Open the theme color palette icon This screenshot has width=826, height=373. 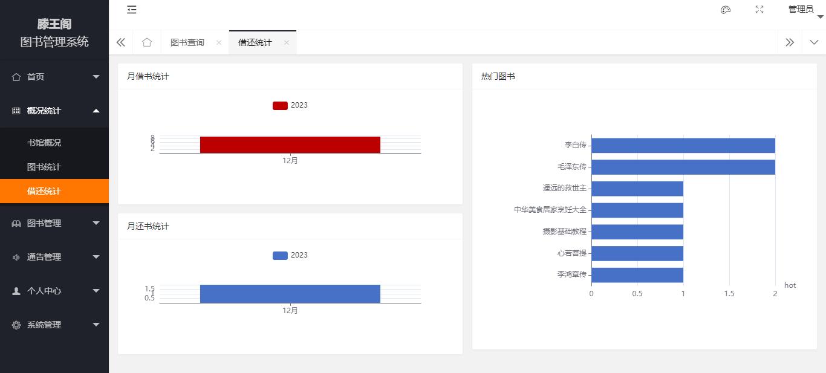(x=725, y=10)
